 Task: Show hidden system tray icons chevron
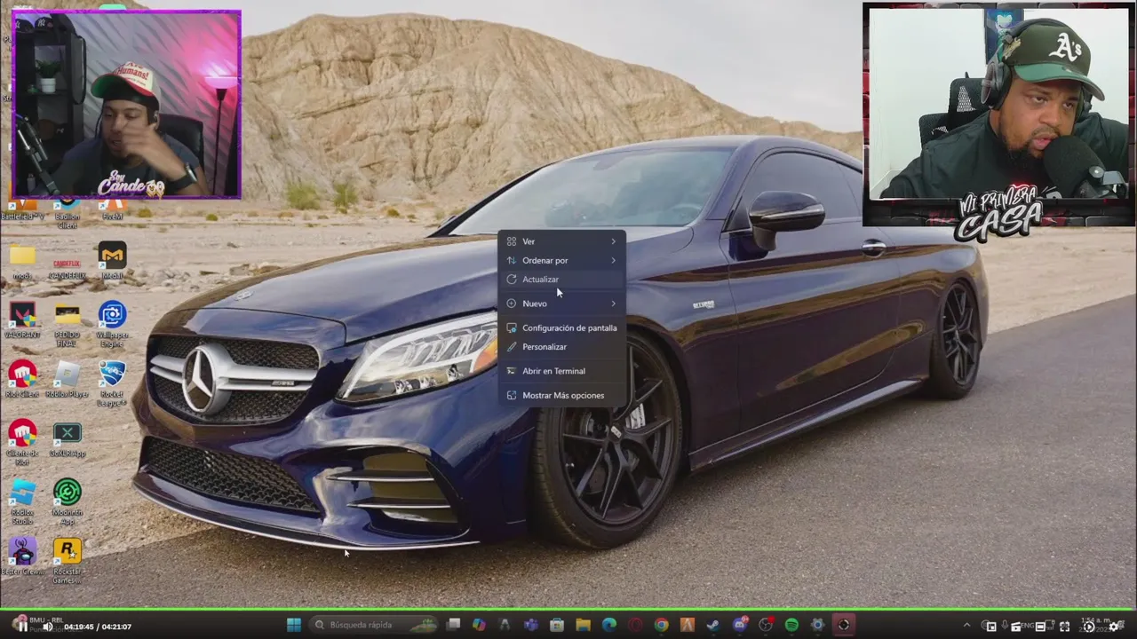[x=966, y=626]
